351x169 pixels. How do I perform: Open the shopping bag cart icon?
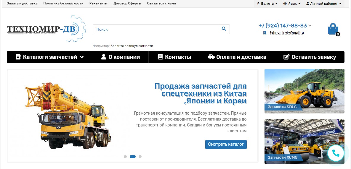333,29
